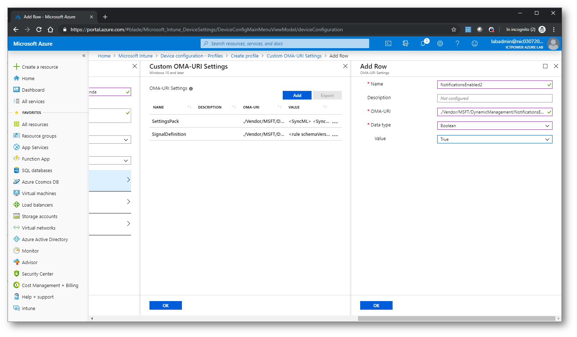Collapse the left sidebar menu

point(84,56)
